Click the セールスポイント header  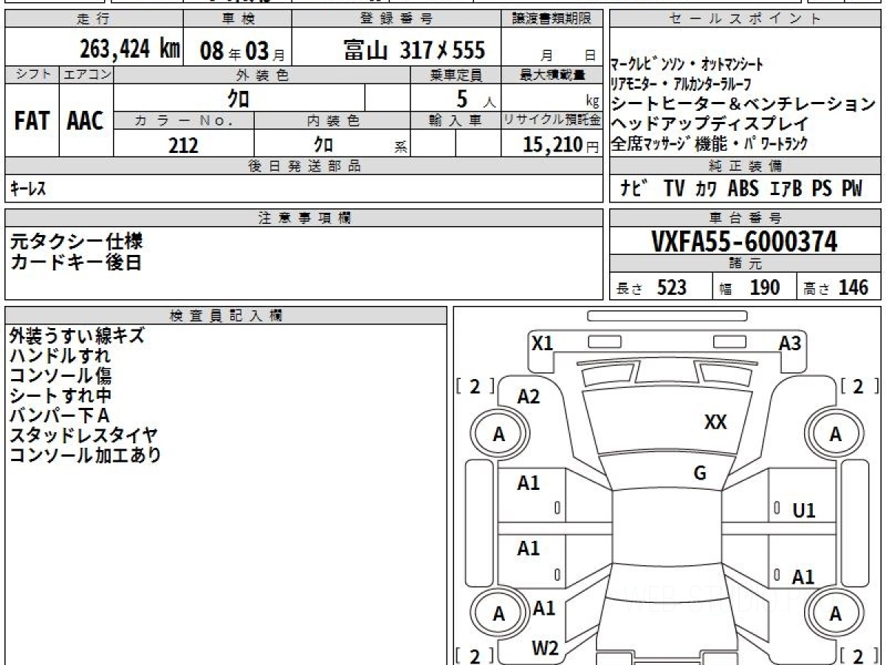click(745, 19)
